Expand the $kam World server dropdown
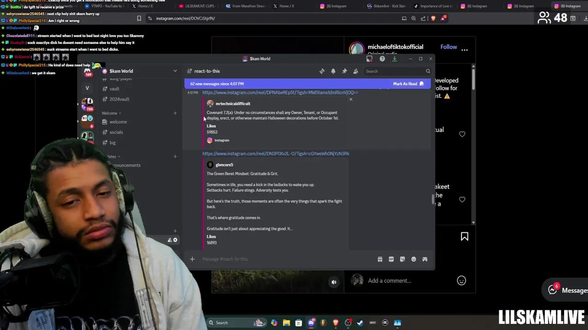 175,71
